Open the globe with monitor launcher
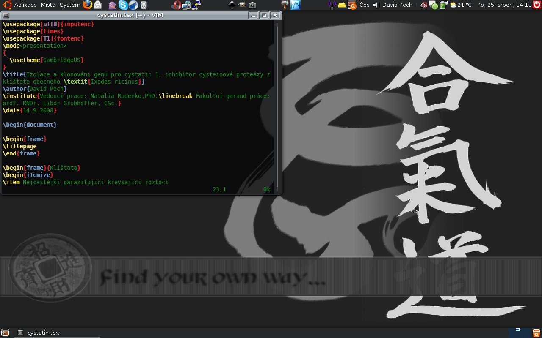Screen dimensions: 542x338 pos(186,5)
